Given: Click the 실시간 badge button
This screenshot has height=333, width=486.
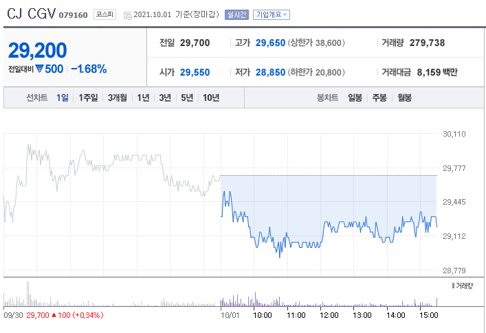Looking at the screenshot, I should click(x=236, y=14).
